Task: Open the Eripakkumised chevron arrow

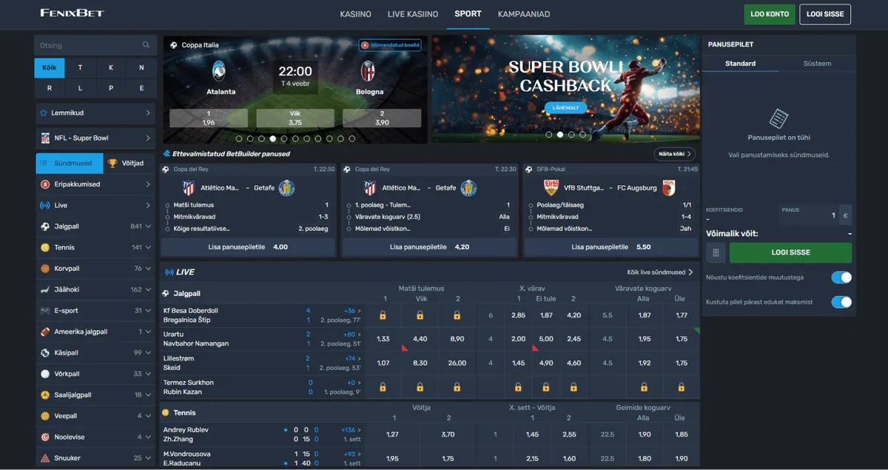Action: (148, 184)
